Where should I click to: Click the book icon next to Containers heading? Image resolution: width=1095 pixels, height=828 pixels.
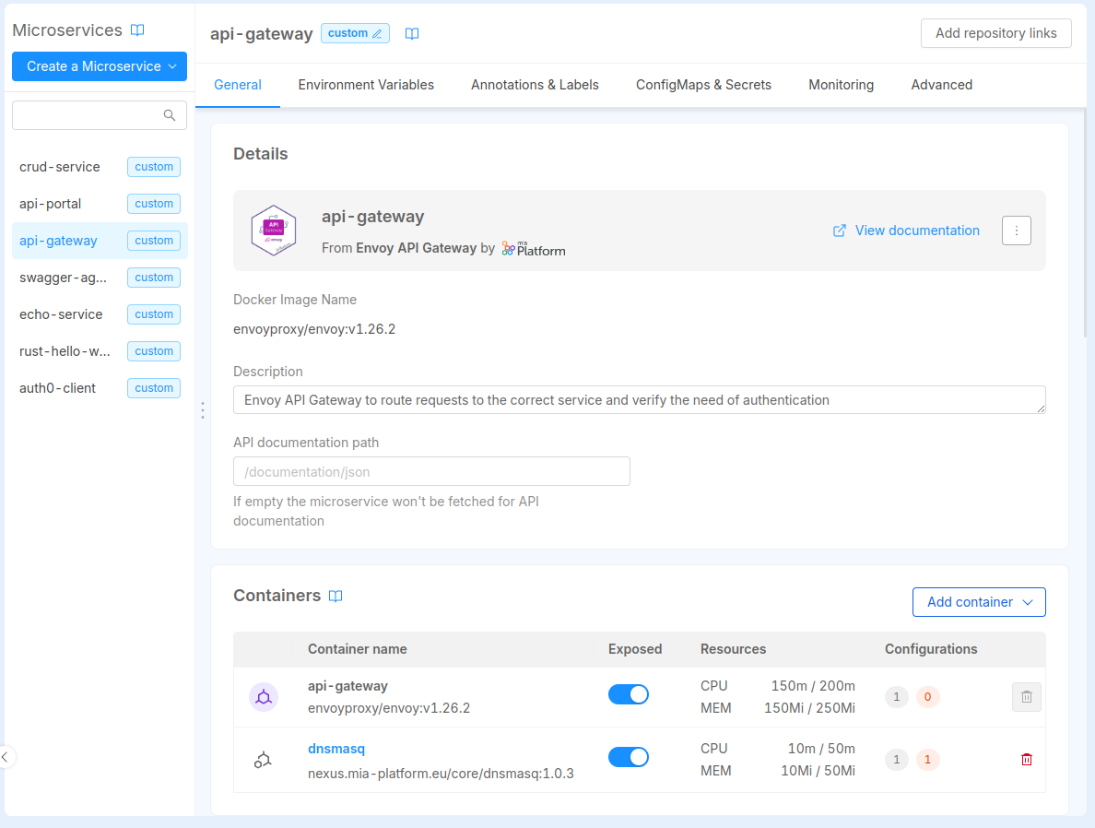click(x=336, y=596)
